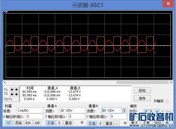Toggle the 外触发 external trigger radio
This screenshot has height=129, width=176.
click(167, 101)
